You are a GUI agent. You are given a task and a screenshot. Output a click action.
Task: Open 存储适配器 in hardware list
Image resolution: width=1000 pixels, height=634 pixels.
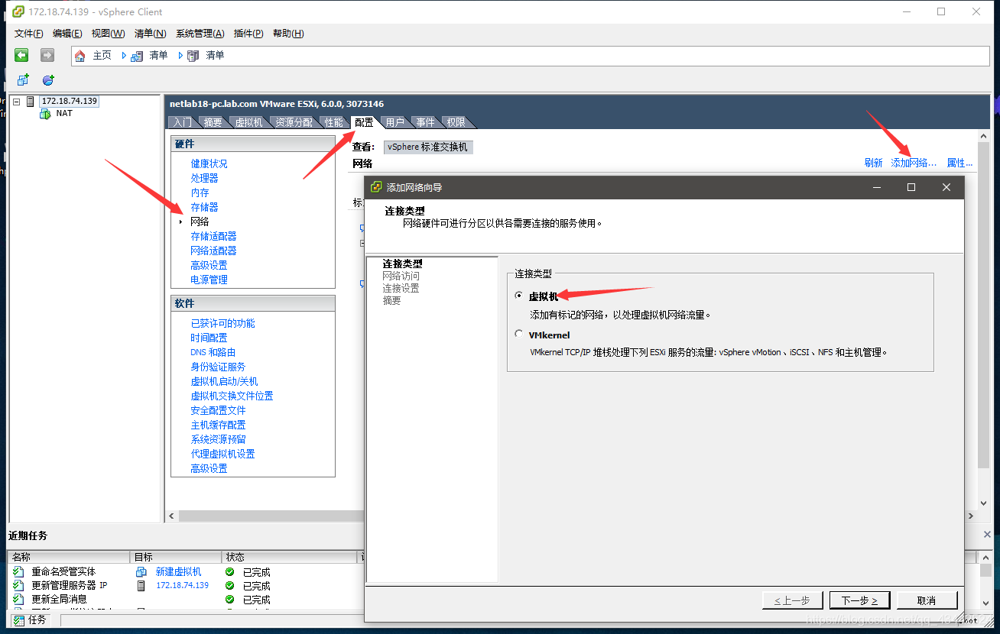213,236
